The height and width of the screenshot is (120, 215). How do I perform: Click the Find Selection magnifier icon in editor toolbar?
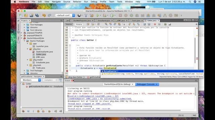tap(106, 24)
